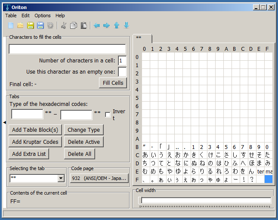Focus the Characters to fill the cells field
Viewport: 278px width, 220px height.
(67, 49)
